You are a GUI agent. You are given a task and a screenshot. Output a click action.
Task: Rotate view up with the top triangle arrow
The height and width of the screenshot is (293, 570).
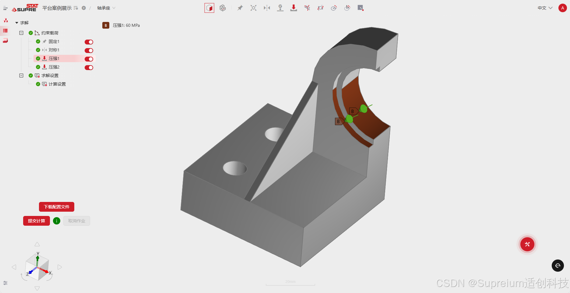37,244
